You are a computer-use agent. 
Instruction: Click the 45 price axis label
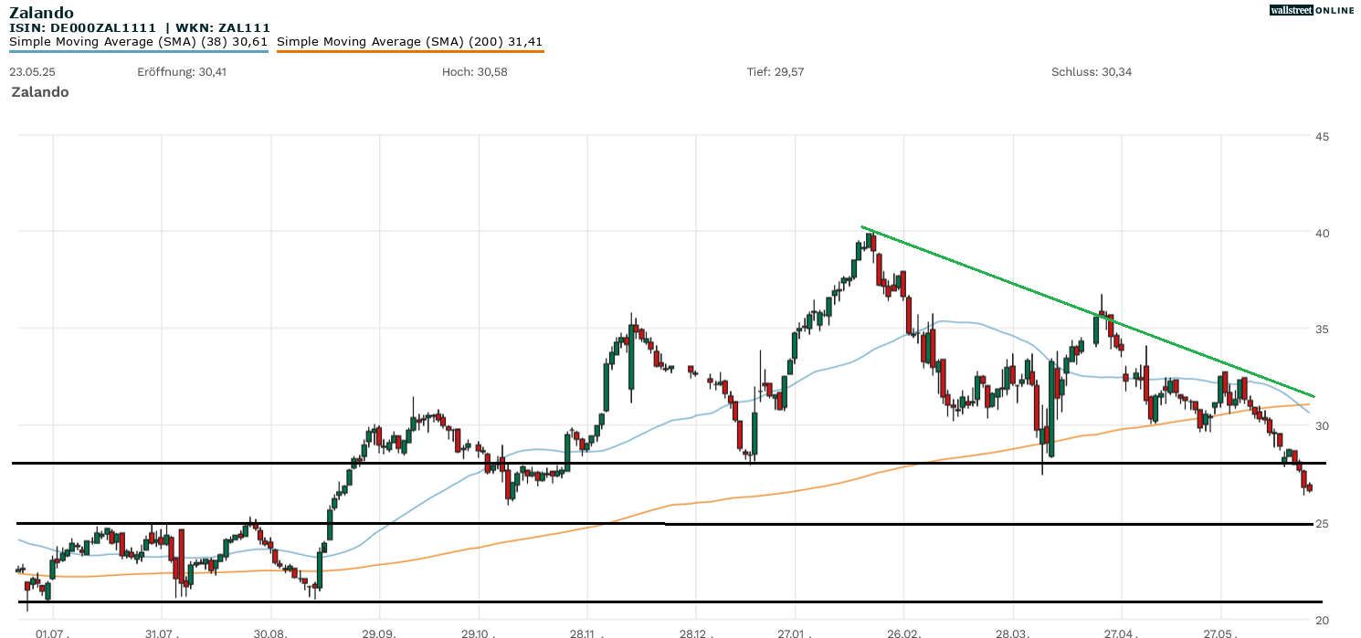coord(1322,137)
